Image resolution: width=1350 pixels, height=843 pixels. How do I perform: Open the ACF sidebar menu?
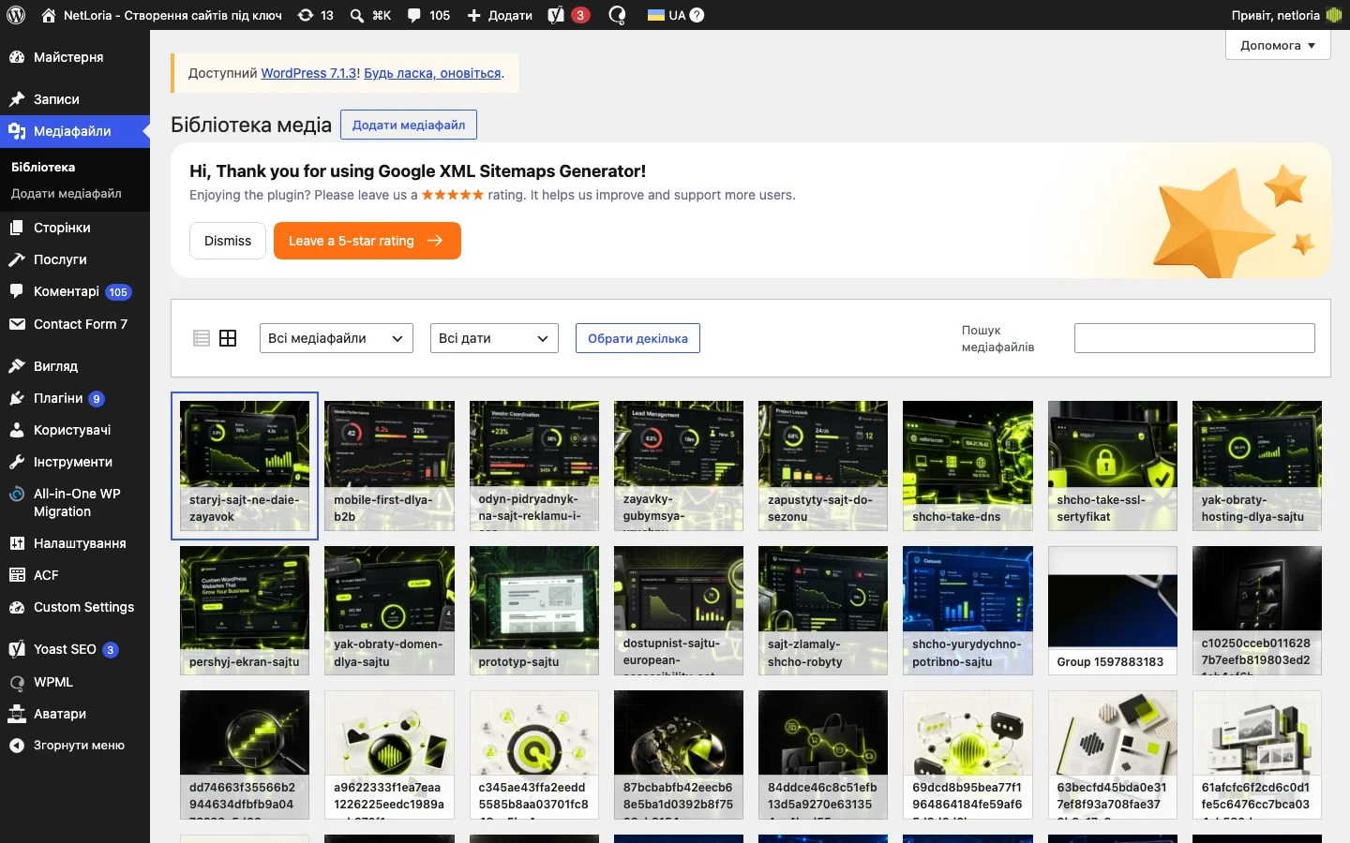75,575
